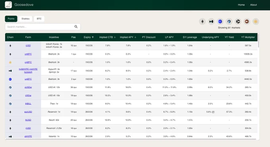The image size is (270, 147).
Task: Open the wsrUSD farm link
Action: [x=28, y=112]
